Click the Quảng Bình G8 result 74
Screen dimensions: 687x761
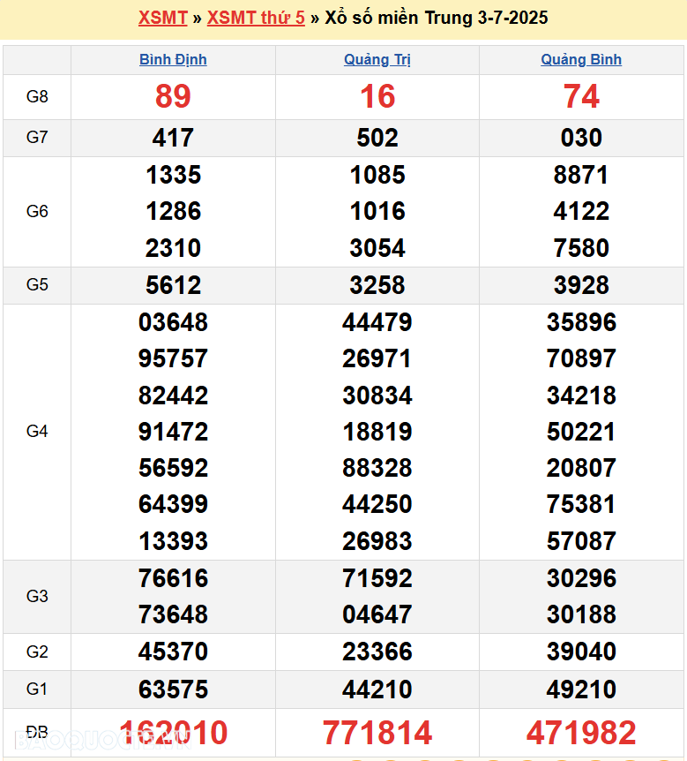[581, 96]
